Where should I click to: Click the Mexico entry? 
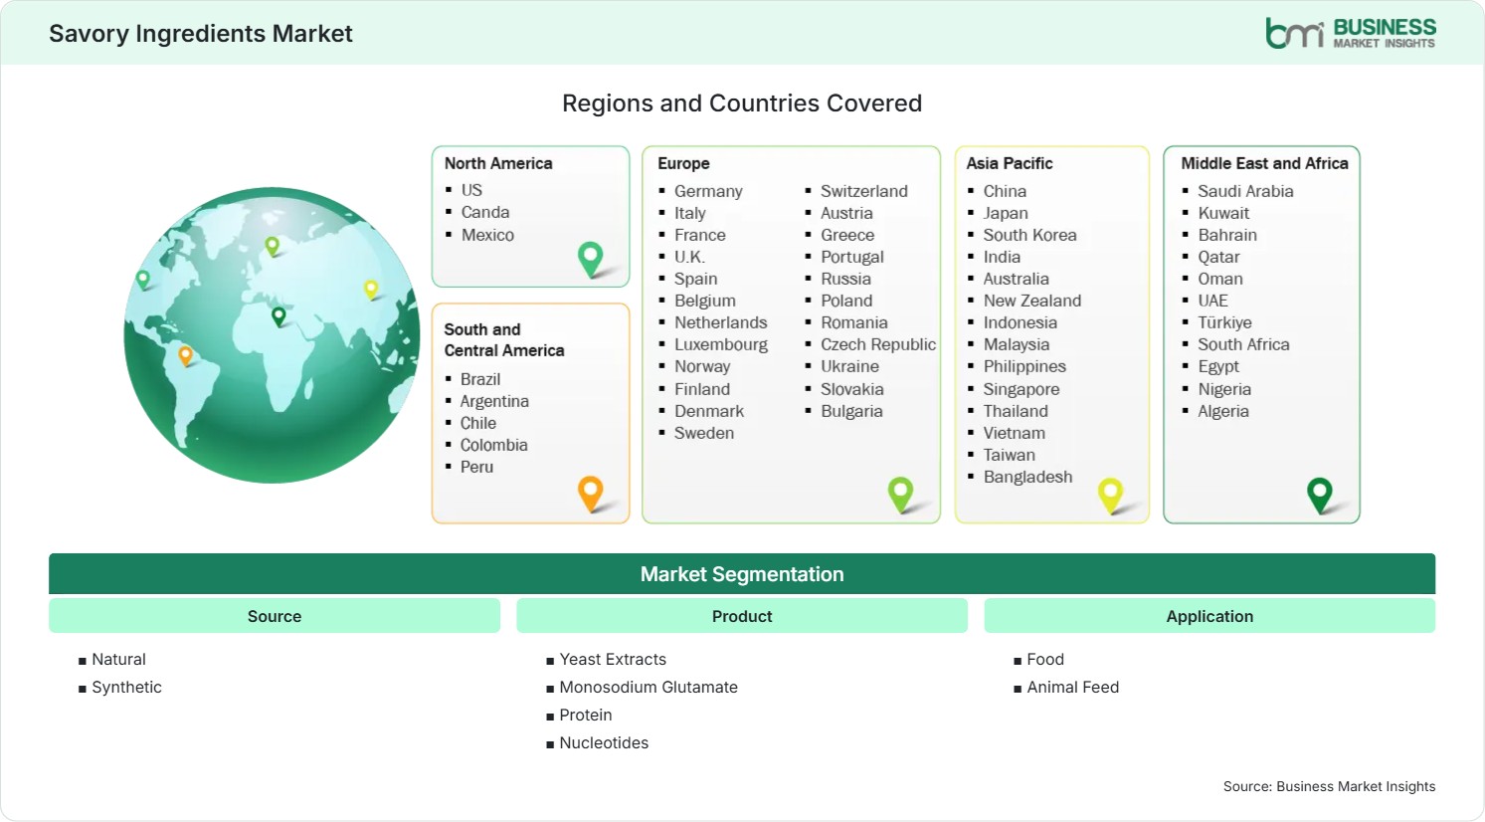pyautogui.click(x=487, y=235)
